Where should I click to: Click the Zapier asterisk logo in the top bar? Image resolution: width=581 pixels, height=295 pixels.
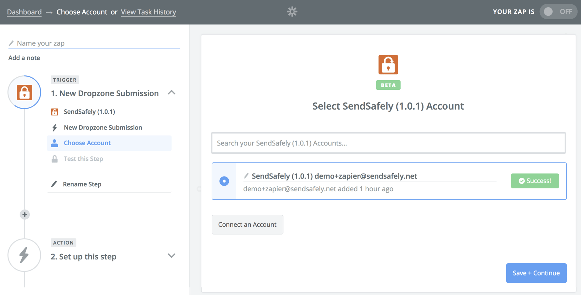[292, 12]
